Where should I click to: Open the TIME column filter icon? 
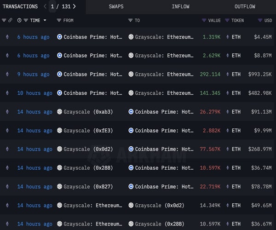point(26,20)
